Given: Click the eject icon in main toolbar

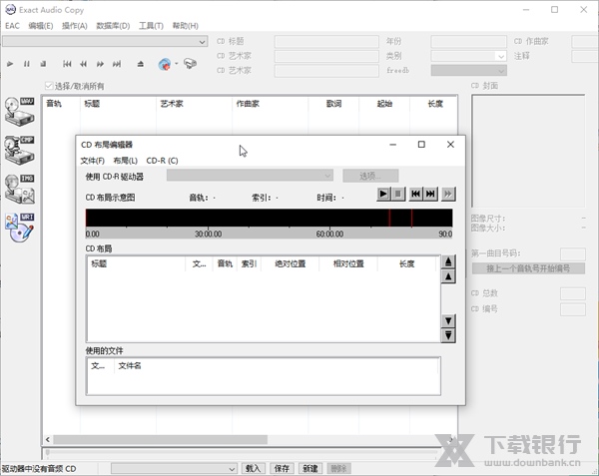Looking at the screenshot, I should (x=141, y=64).
